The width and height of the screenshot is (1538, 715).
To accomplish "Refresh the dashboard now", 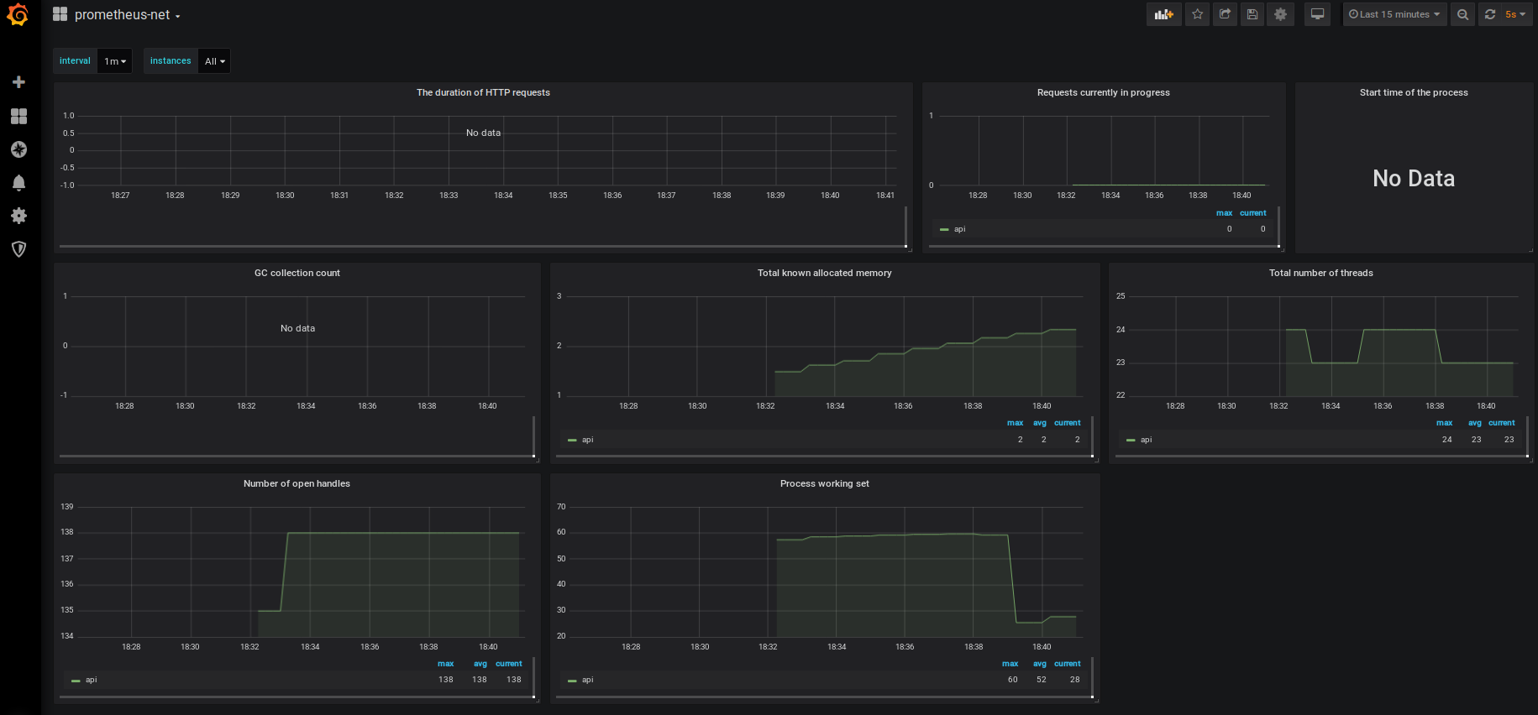I will click(1490, 14).
